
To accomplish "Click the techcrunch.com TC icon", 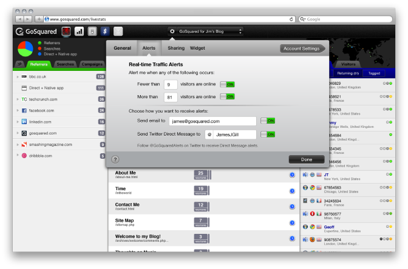I will coord(24,99).
